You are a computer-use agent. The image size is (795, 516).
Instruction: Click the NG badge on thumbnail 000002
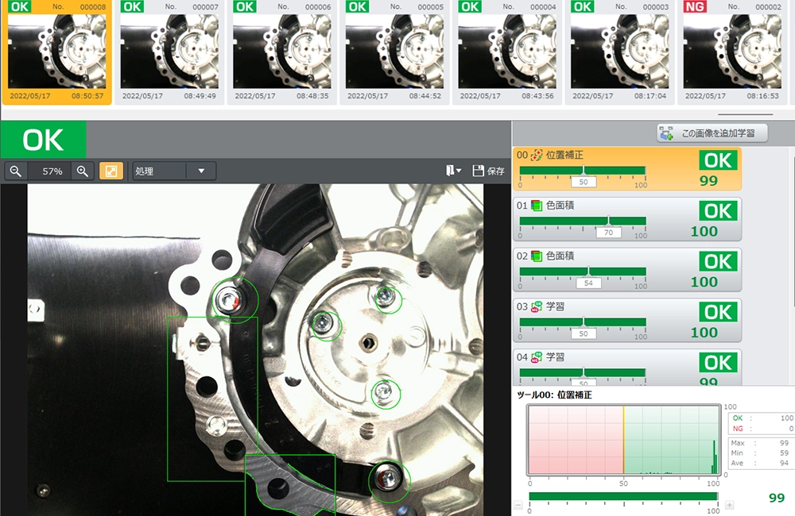coord(695,6)
